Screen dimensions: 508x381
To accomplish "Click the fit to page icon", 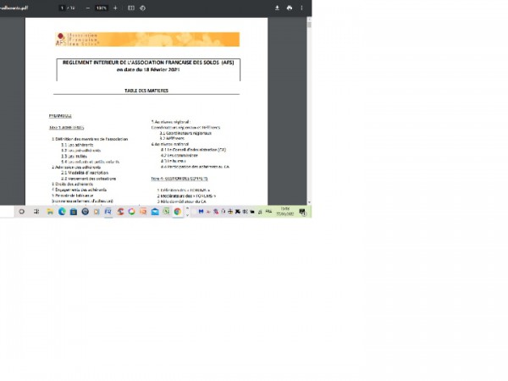I will tap(130, 8).
